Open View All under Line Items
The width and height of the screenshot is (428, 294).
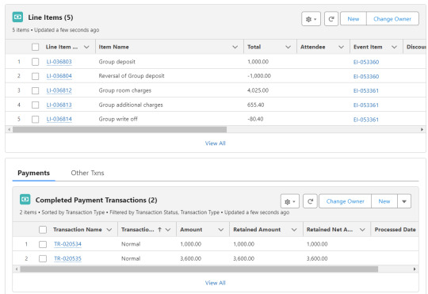tap(216, 143)
